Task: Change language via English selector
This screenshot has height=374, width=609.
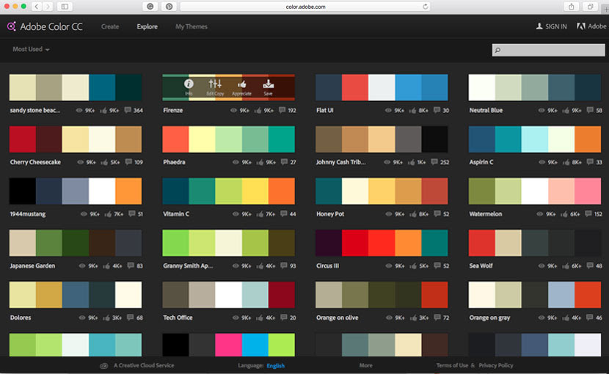Action: (275, 366)
